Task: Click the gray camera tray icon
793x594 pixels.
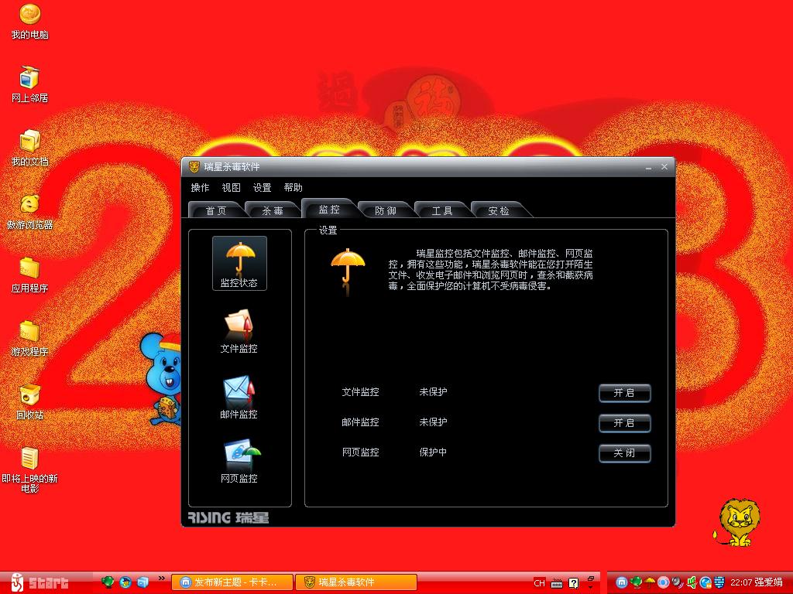Action: [677, 582]
